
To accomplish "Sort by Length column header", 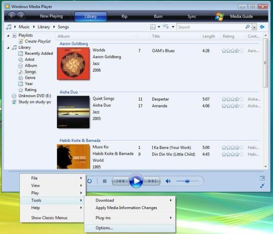I will coord(211,36).
